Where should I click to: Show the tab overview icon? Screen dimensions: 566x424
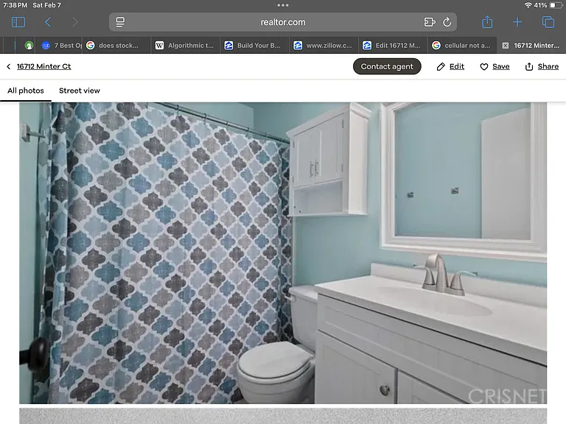tap(548, 22)
